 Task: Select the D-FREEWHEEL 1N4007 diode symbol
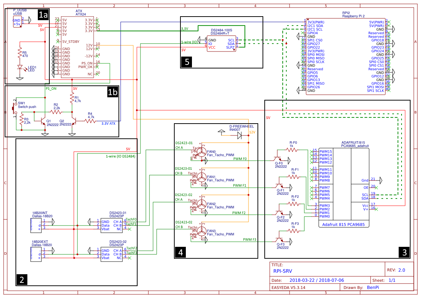click(x=239, y=135)
